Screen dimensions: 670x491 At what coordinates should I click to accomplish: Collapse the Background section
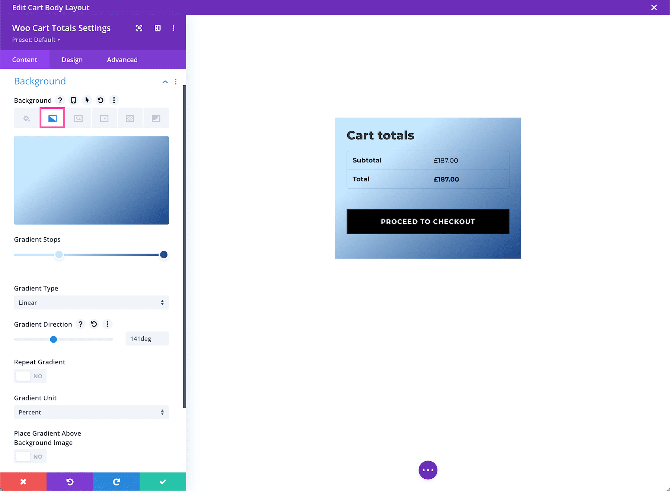(165, 82)
